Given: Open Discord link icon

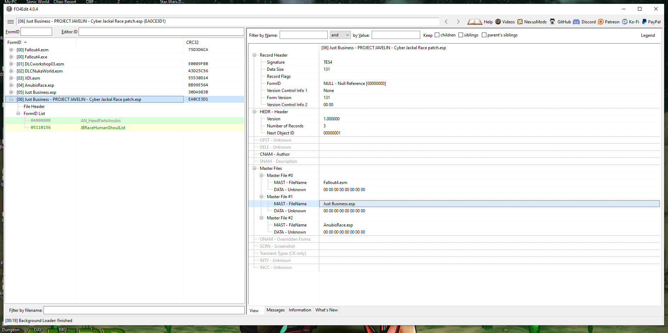Looking at the screenshot, I should 576,22.
